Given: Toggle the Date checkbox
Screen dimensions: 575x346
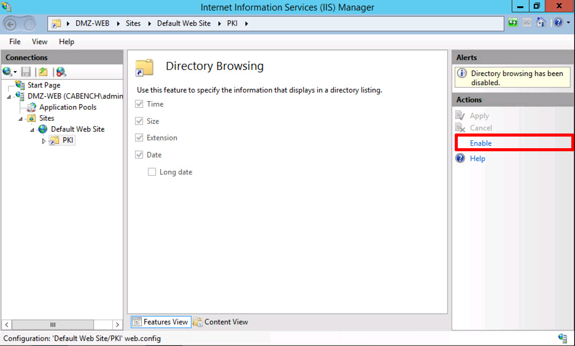Looking at the screenshot, I should [x=139, y=154].
